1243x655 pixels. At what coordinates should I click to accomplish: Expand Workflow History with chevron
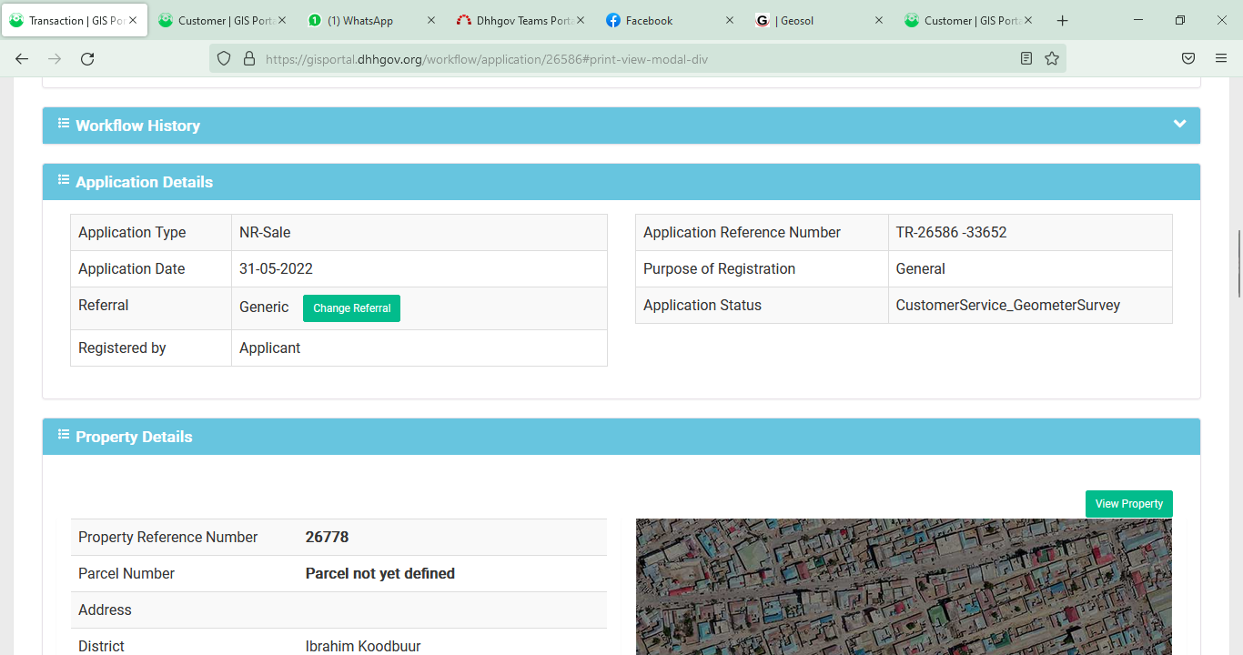(x=1179, y=124)
